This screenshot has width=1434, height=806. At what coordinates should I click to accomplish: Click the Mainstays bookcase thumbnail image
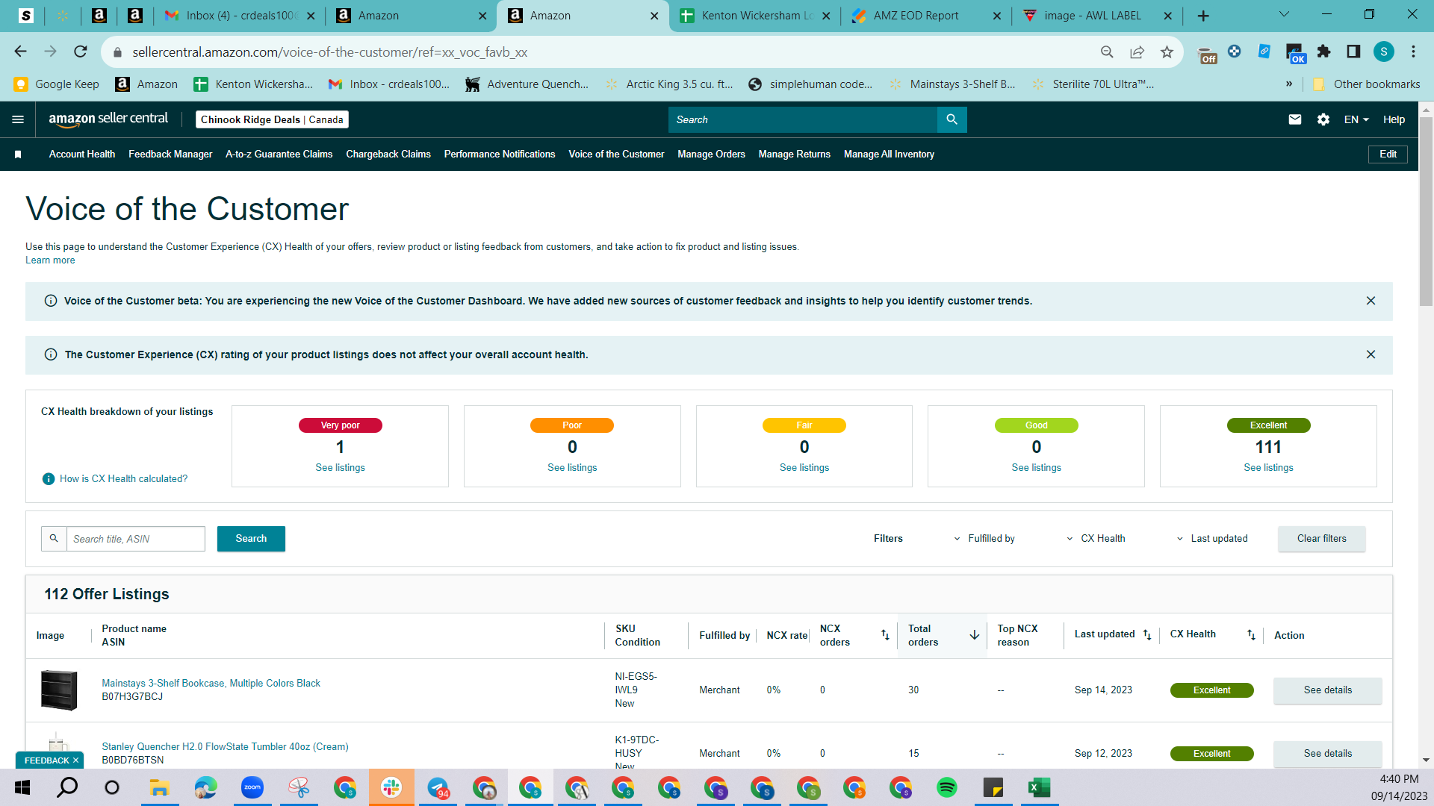pos(59,690)
